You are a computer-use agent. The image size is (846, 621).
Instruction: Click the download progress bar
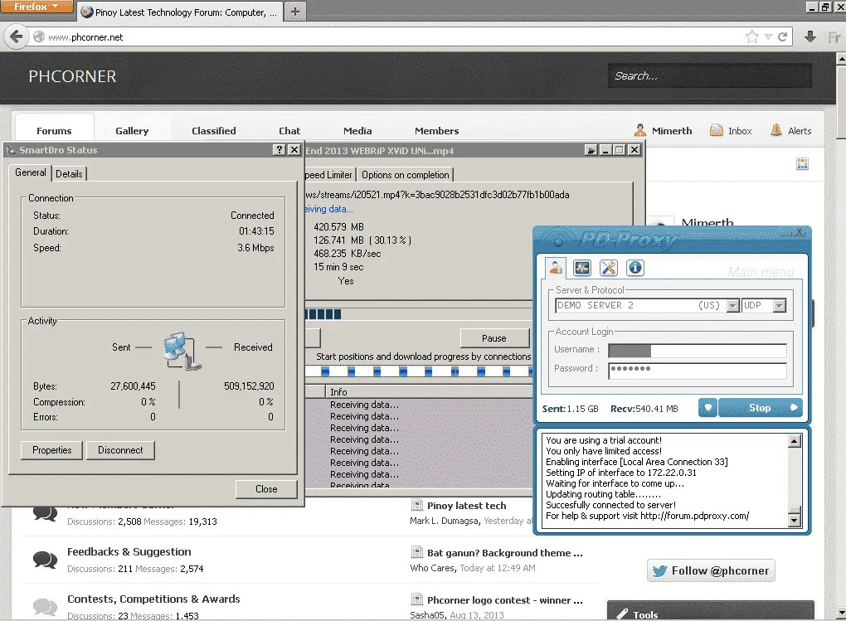(x=419, y=314)
